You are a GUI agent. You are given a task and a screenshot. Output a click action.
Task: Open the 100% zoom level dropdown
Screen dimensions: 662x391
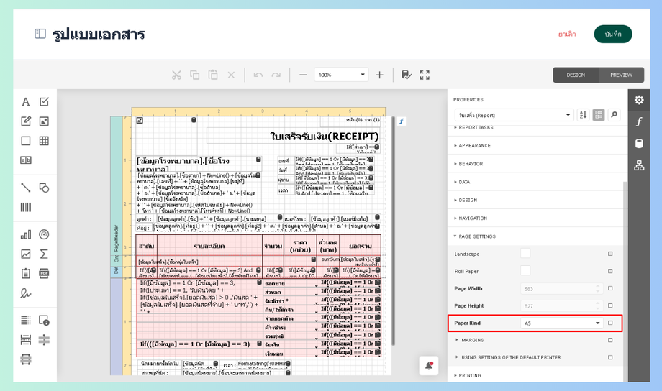[342, 75]
